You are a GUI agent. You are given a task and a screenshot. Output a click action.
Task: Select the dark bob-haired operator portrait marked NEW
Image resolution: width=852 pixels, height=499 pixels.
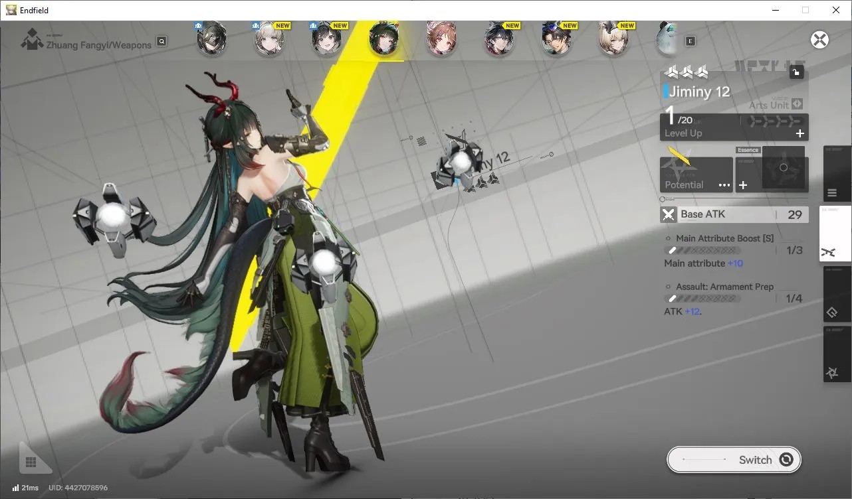pyautogui.click(x=327, y=38)
